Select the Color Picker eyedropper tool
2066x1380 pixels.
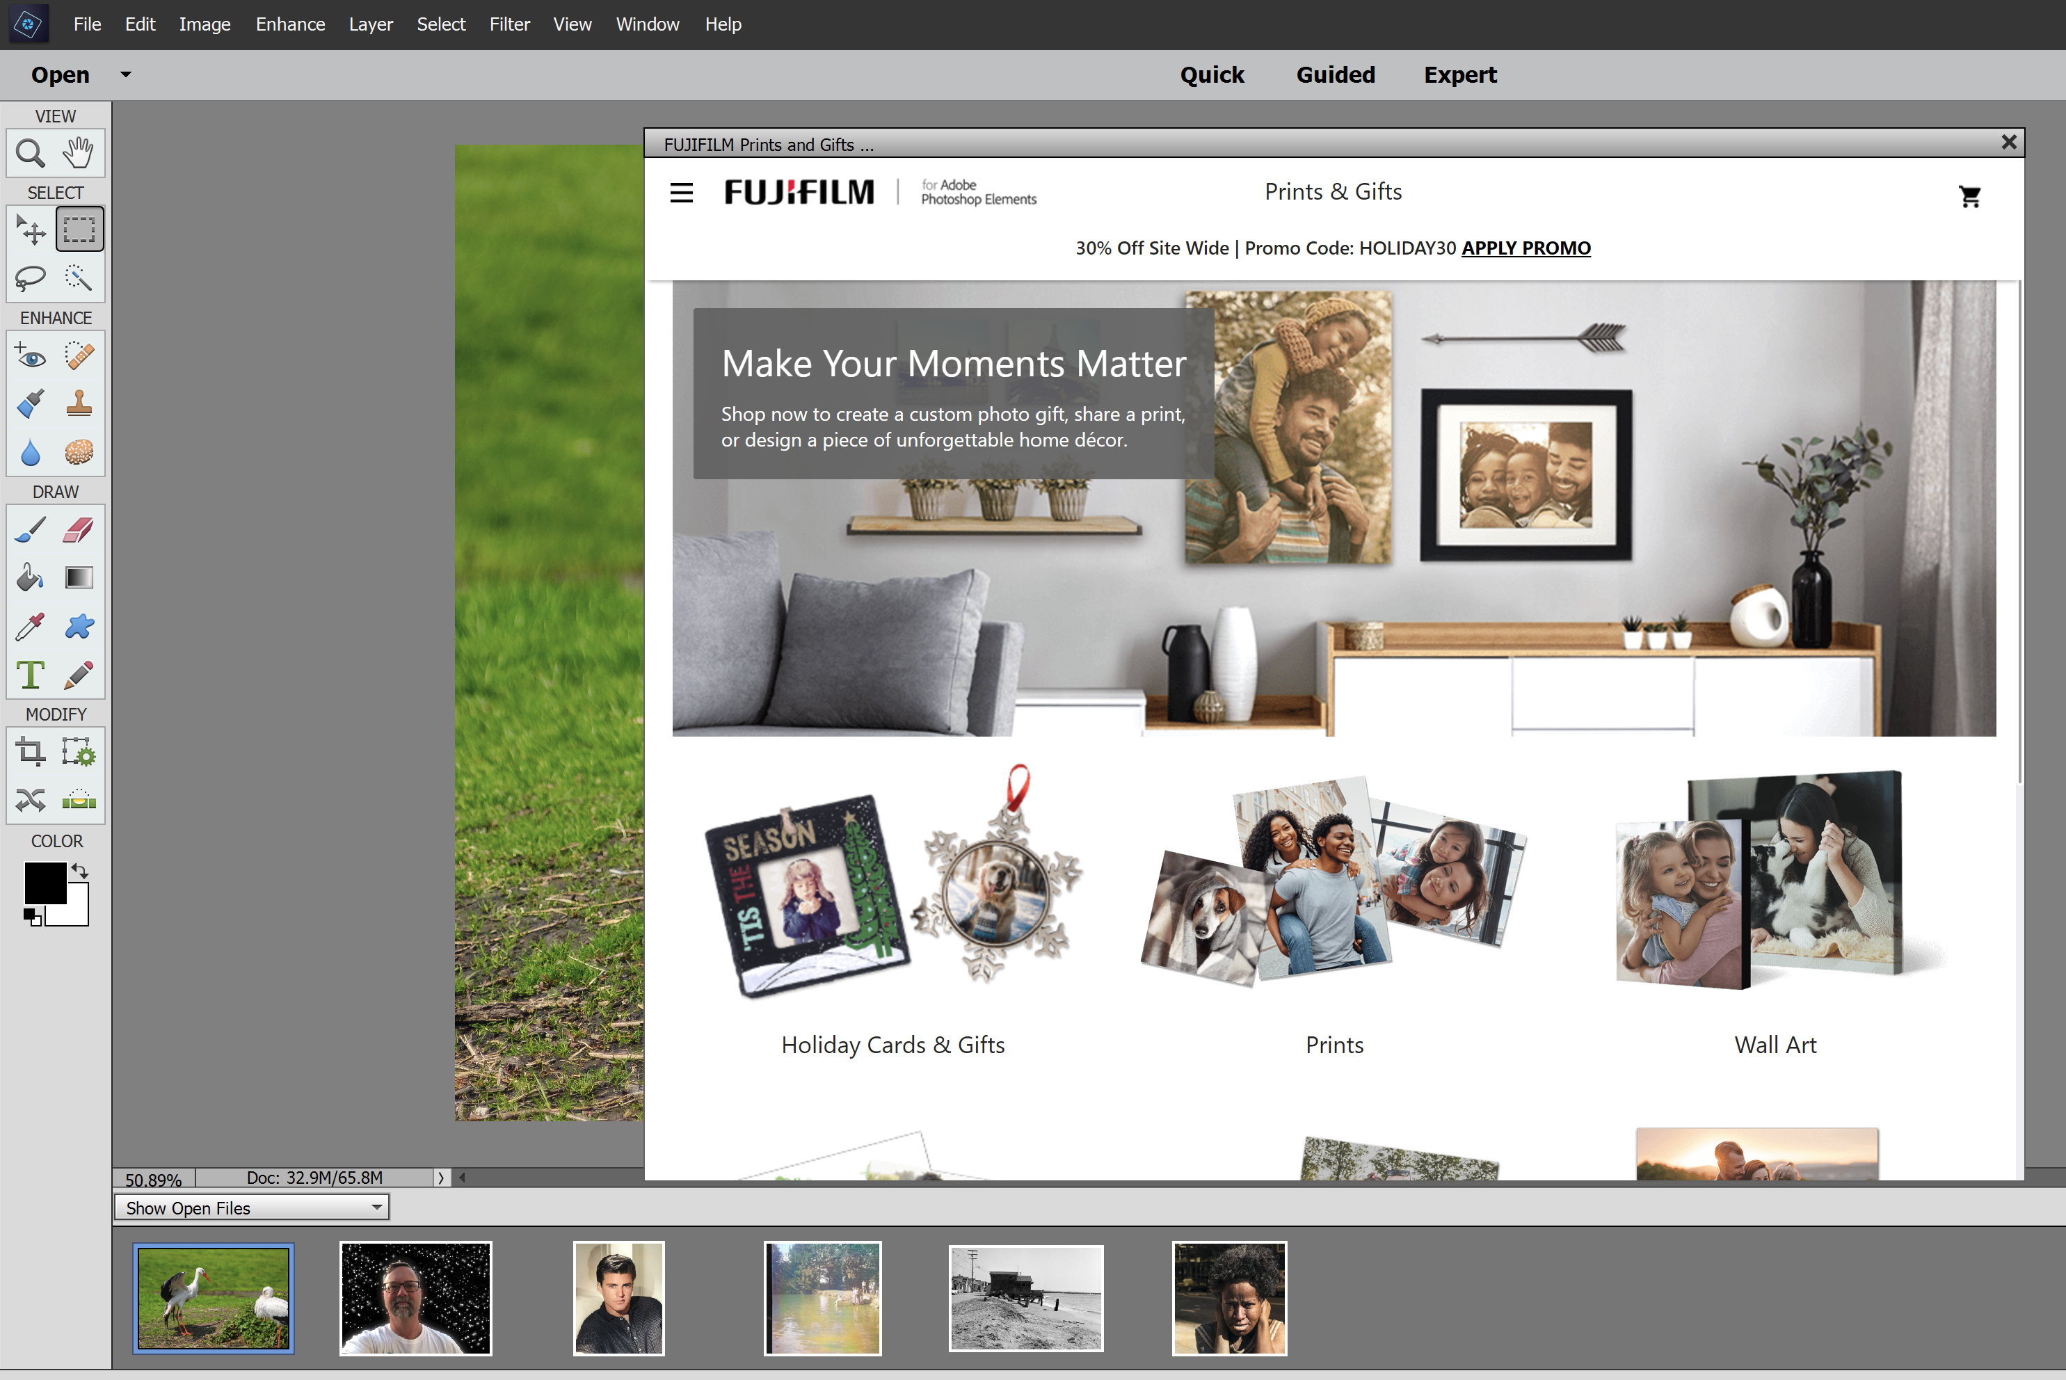(x=31, y=627)
